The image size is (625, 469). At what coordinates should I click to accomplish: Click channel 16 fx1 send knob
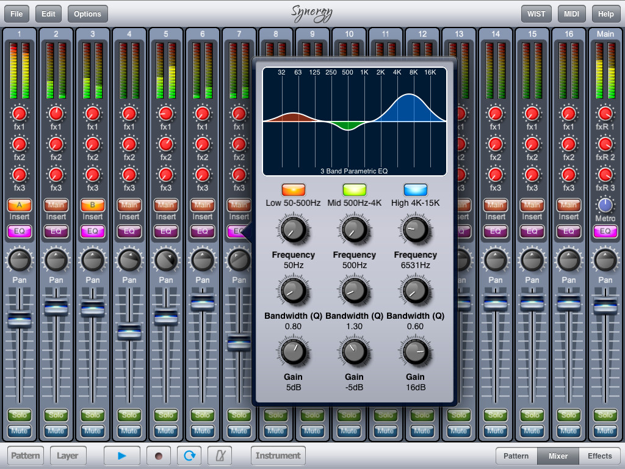pyautogui.click(x=568, y=114)
